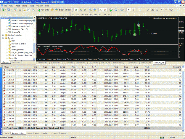
Task: Select the delete_pending script
Action: click(17, 49)
